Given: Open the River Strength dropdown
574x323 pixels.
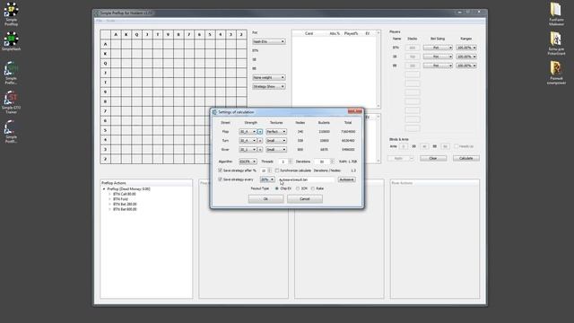Looking at the screenshot, I should point(248,150).
